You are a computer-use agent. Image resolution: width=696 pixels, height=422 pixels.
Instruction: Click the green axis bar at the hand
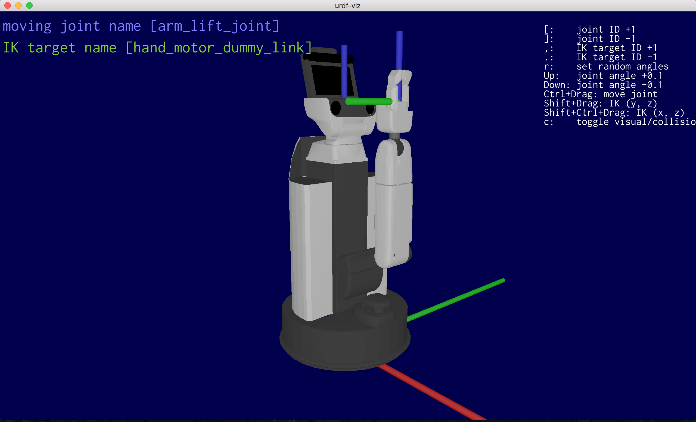tap(369, 101)
